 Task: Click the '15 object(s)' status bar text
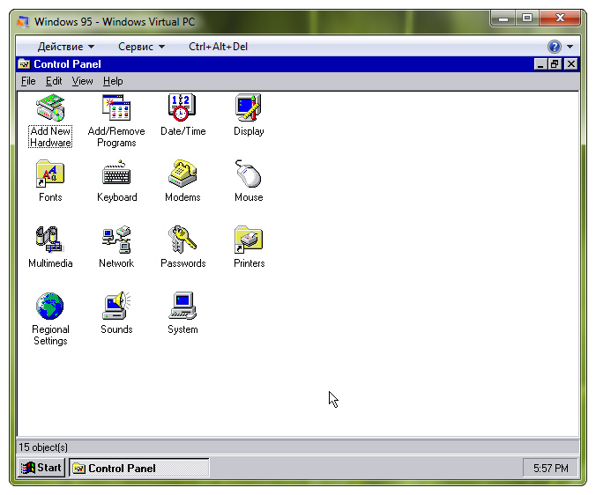(43, 447)
